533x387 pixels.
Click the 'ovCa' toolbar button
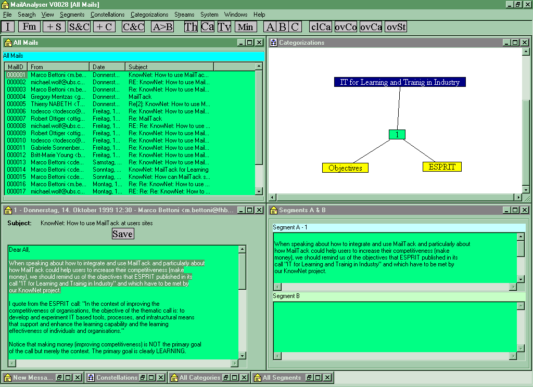(x=371, y=27)
